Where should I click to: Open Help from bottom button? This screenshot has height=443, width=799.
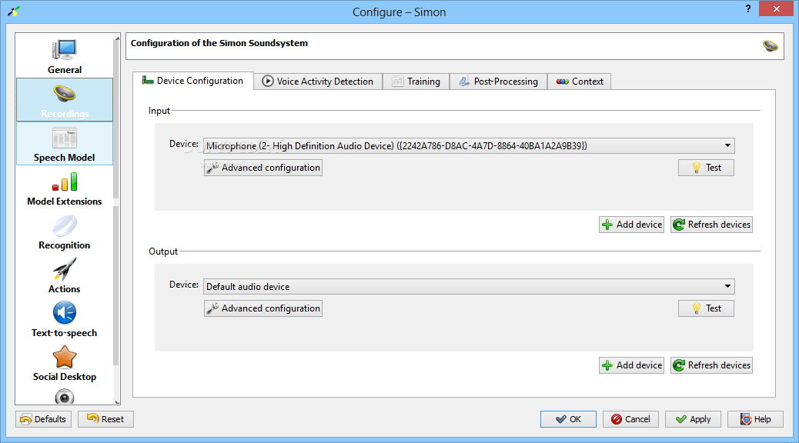pos(755,419)
